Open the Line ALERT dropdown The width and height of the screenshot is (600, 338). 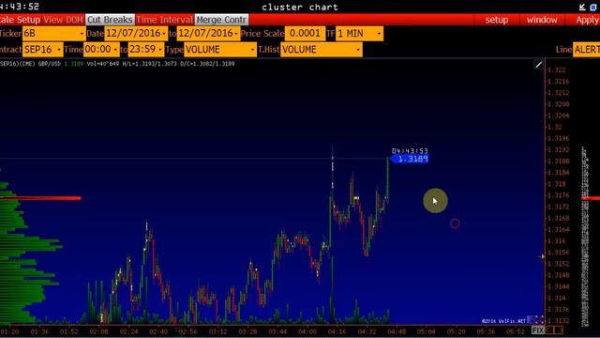tap(586, 50)
